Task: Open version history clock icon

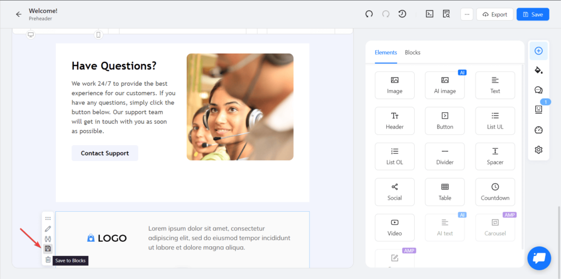Action: tap(402, 14)
